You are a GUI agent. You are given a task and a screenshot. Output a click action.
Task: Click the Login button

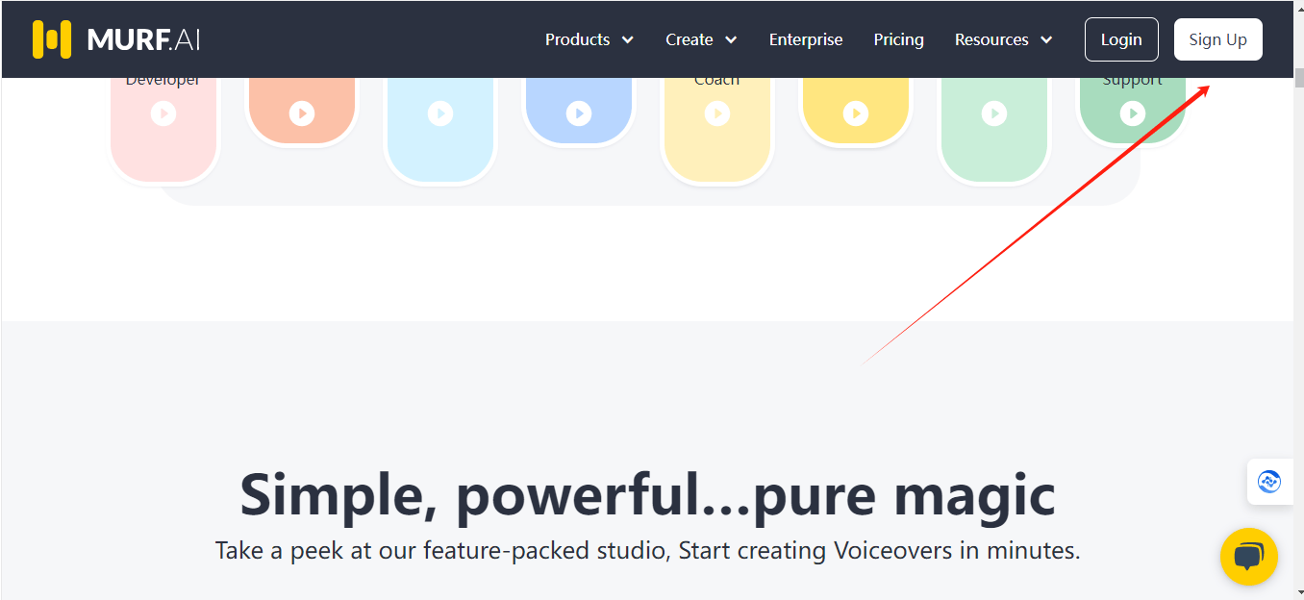[x=1121, y=39]
